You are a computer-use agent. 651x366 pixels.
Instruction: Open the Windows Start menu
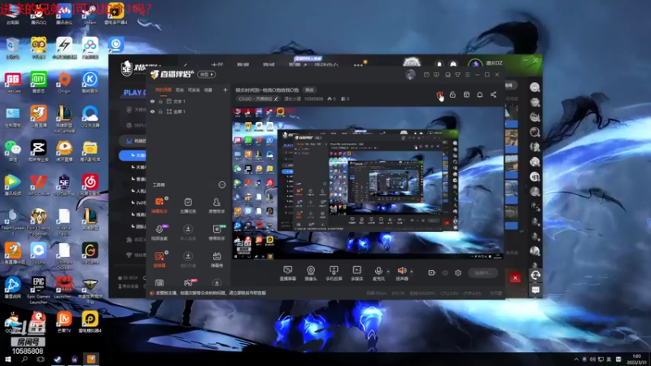tap(7, 359)
